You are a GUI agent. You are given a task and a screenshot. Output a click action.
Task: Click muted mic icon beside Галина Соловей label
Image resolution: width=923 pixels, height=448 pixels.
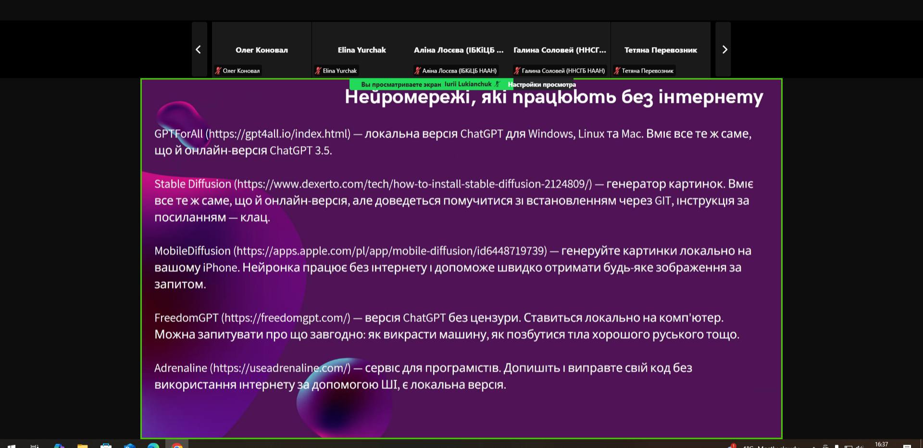coord(517,71)
